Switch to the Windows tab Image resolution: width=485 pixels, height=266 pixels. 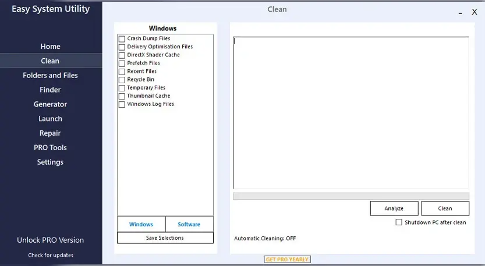[x=141, y=224]
